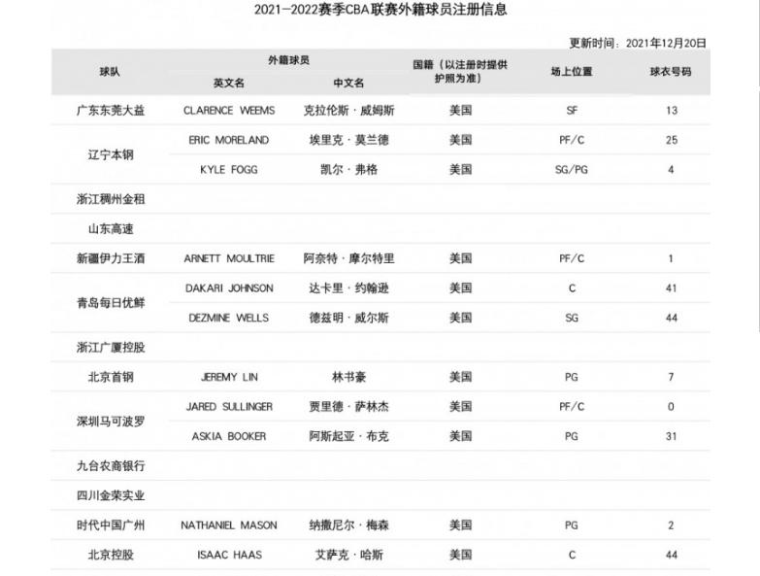Image resolution: width=760 pixels, height=576 pixels.
Task: Select Chinese name 艾萨克·哈斯
Action: coord(349,555)
